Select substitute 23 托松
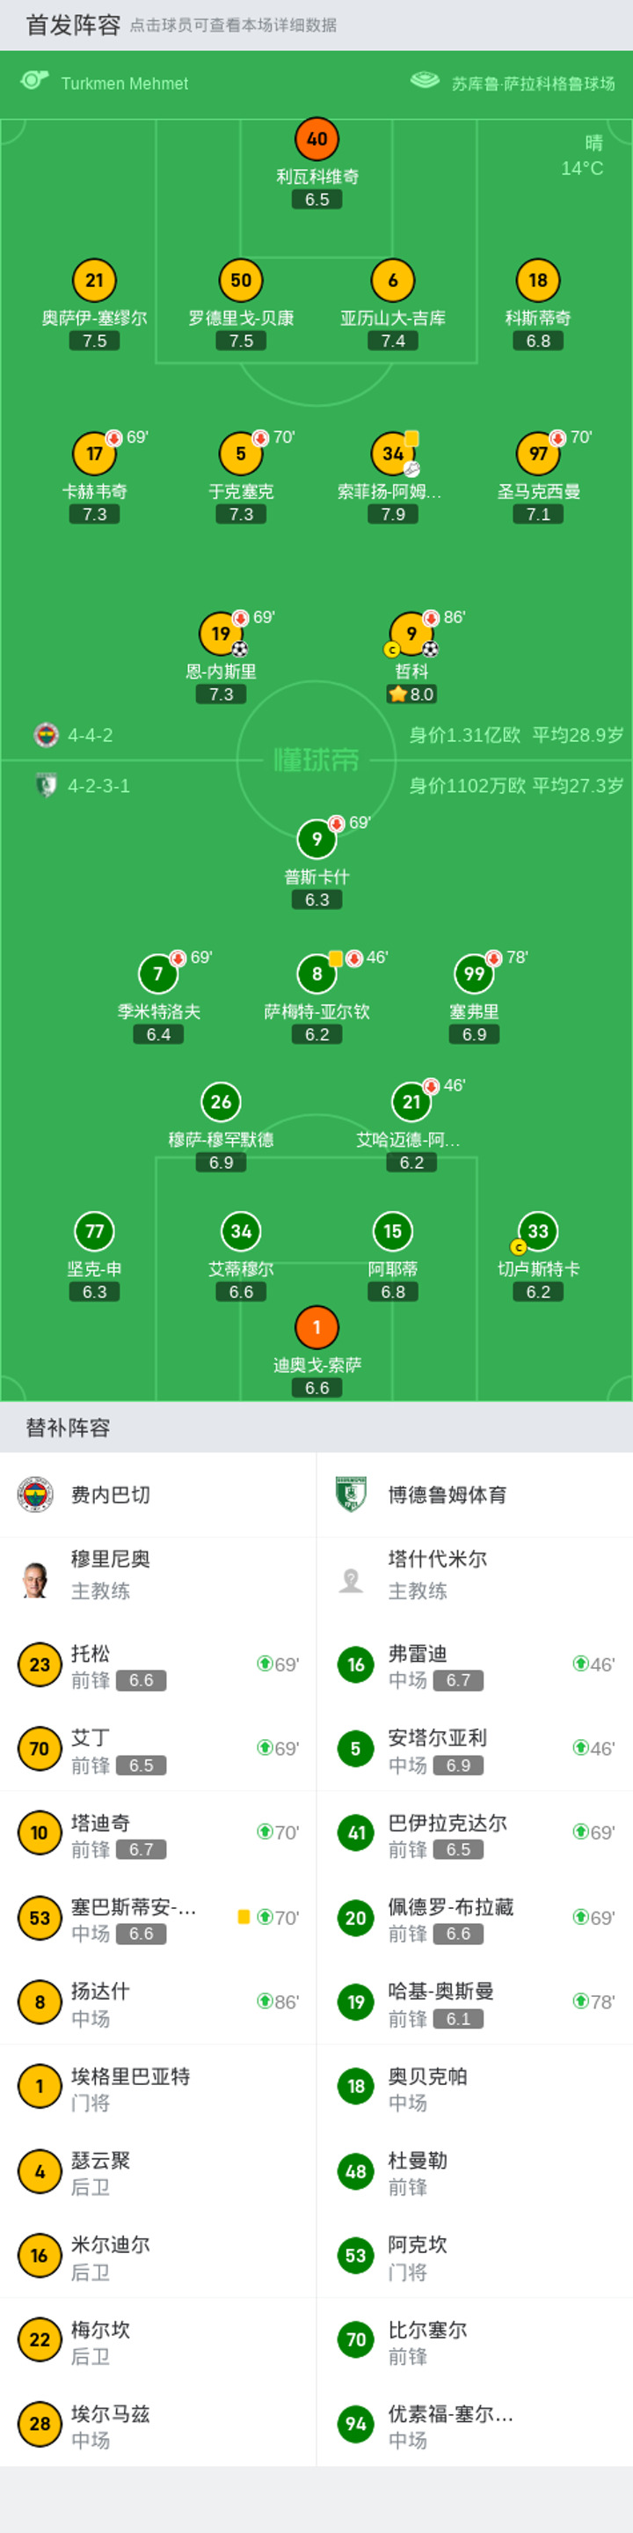The width and height of the screenshot is (633, 2533). click(158, 1664)
